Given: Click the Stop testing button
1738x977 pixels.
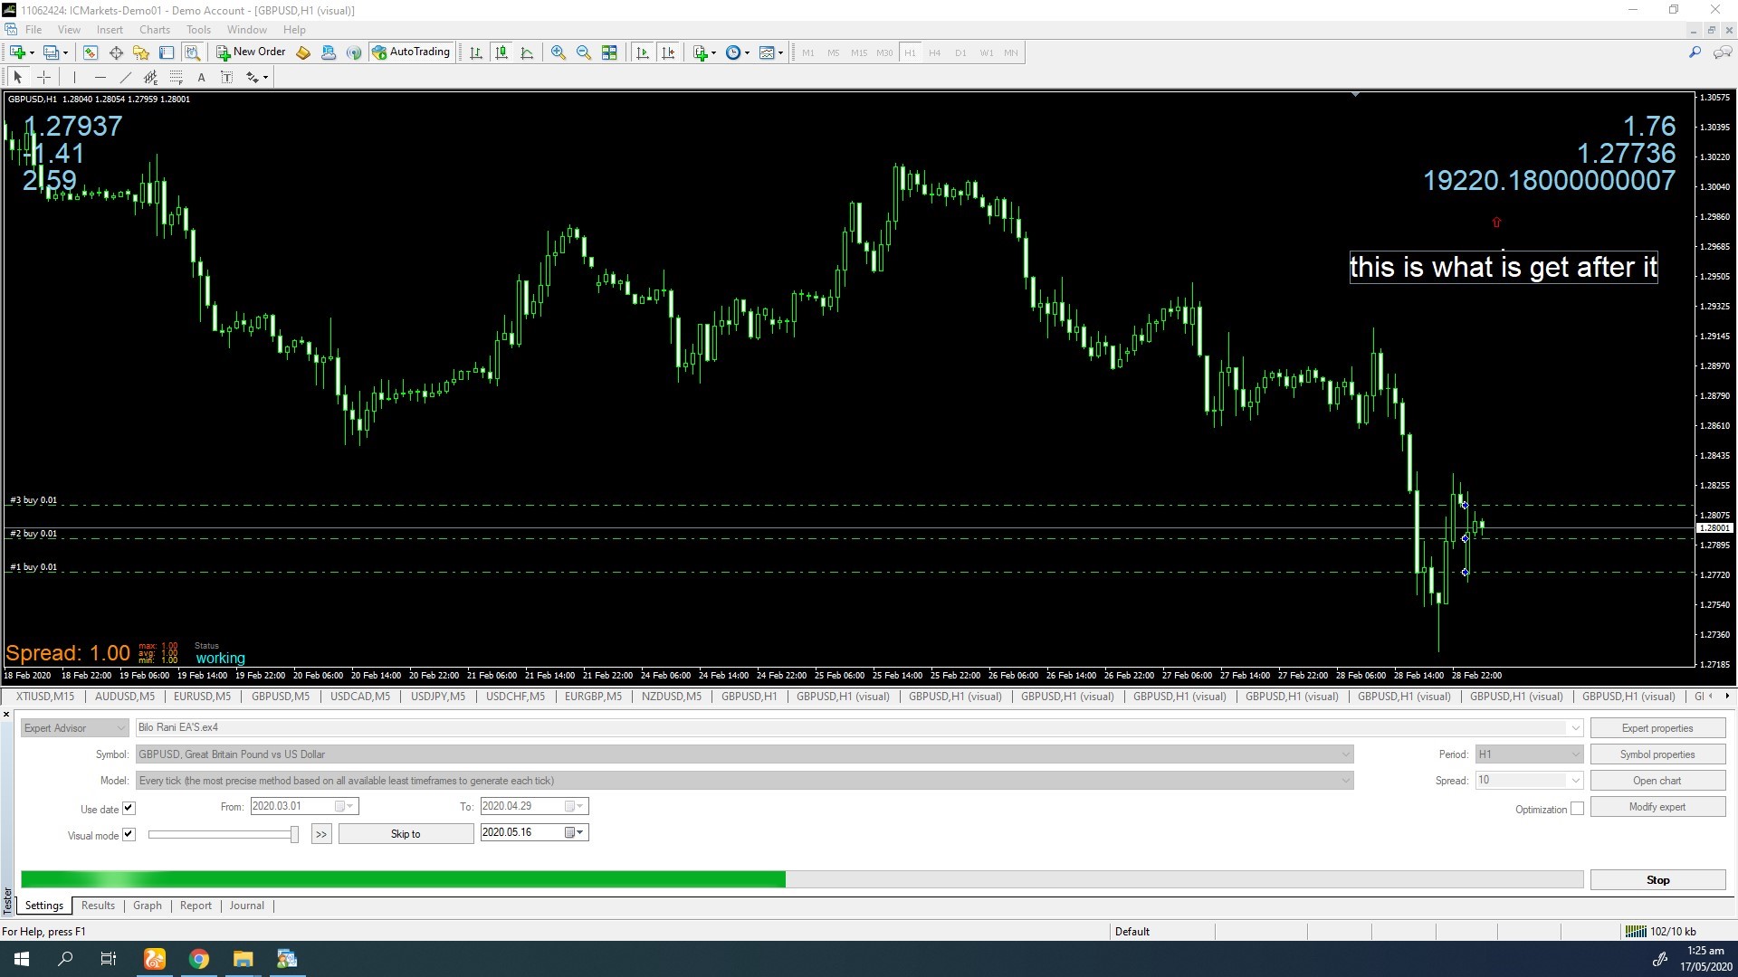Looking at the screenshot, I should tap(1657, 880).
